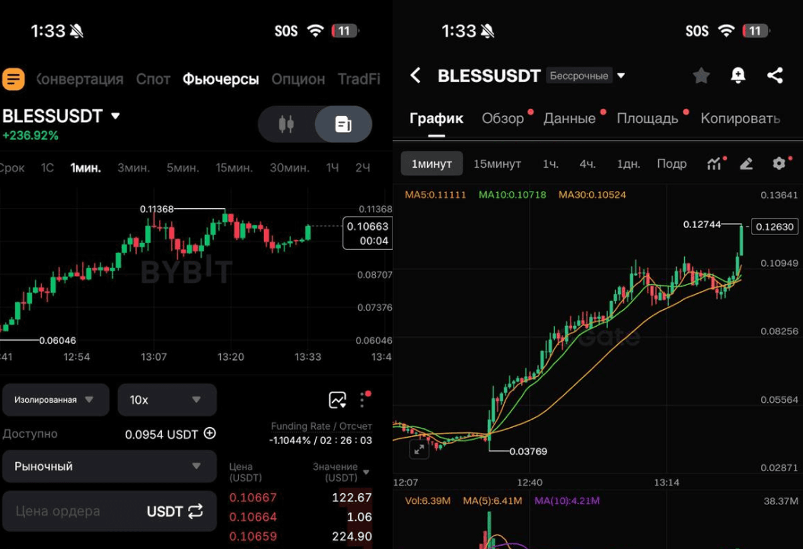Expand chart to fullscreen icon
The width and height of the screenshot is (803, 549).
419,449
